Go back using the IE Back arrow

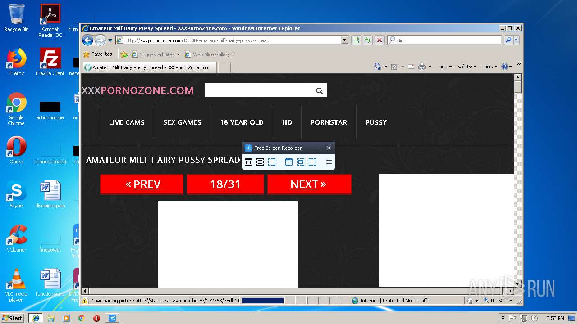(x=87, y=40)
